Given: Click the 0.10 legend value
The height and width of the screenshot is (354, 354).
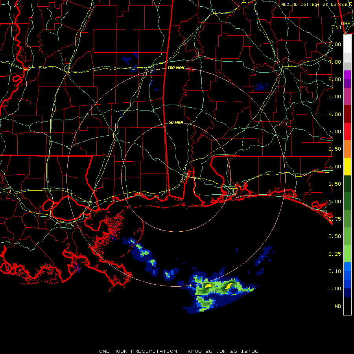Looking at the screenshot, I should tap(335, 271).
